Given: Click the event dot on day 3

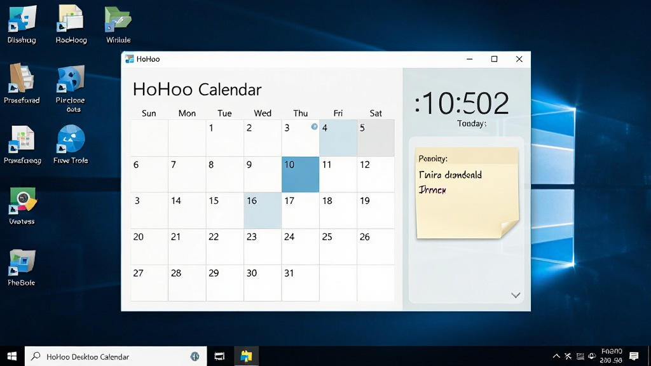Looking at the screenshot, I should coord(314,126).
